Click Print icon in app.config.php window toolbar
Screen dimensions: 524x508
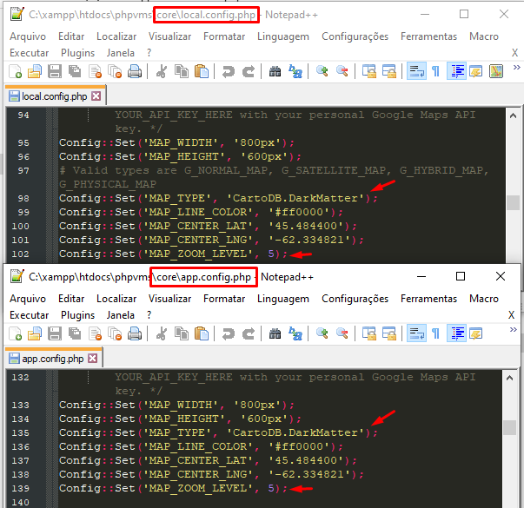tap(135, 333)
